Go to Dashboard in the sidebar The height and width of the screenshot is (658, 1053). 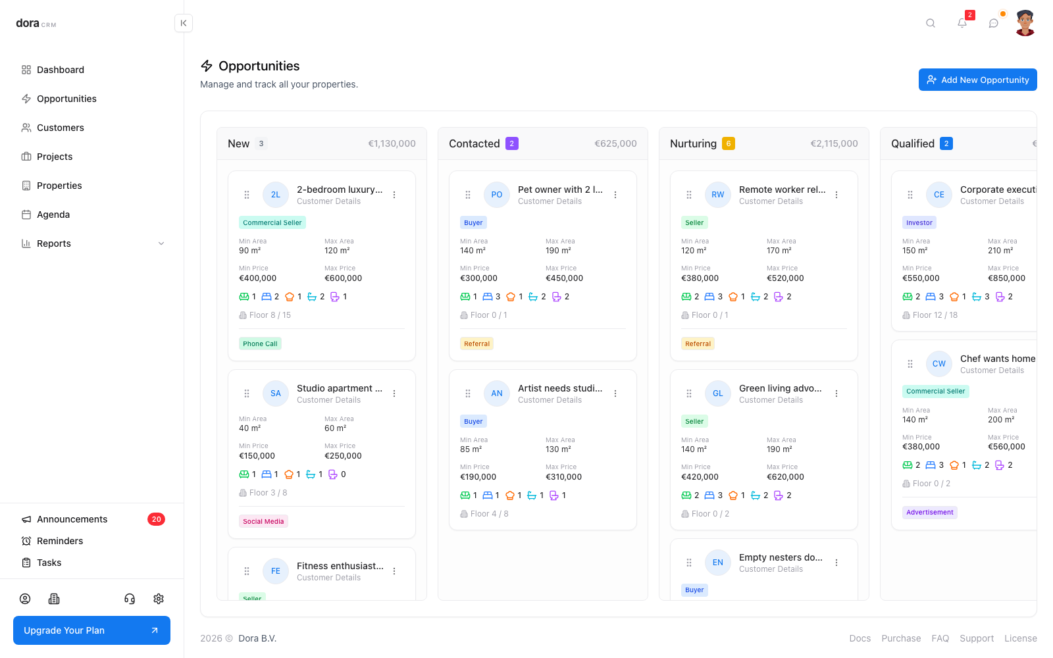point(92,70)
